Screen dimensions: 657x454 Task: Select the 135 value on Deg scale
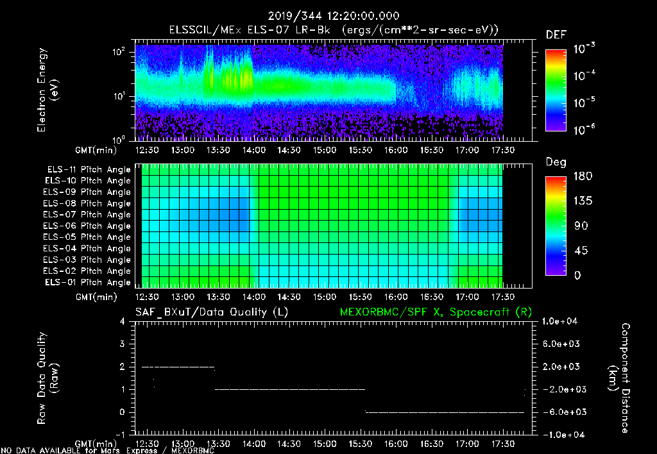pyautogui.click(x=583, y=201)
